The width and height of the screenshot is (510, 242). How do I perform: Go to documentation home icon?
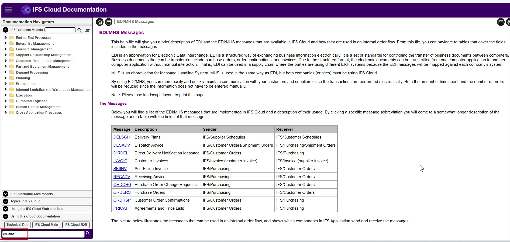point(100,22)
